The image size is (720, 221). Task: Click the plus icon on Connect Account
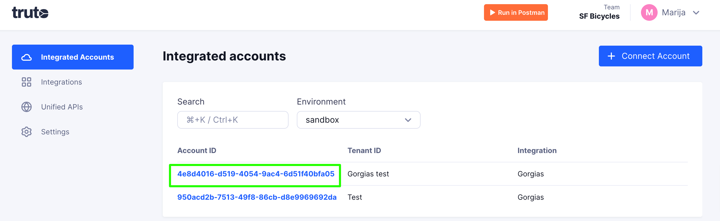[x=611, y=56]
